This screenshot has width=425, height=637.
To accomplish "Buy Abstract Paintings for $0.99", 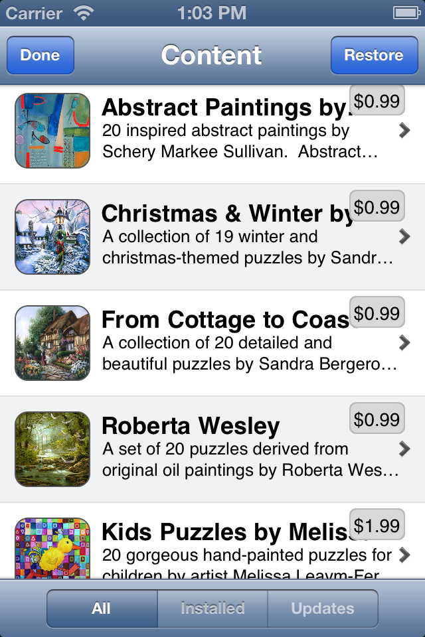I will [x=377, y=102].
